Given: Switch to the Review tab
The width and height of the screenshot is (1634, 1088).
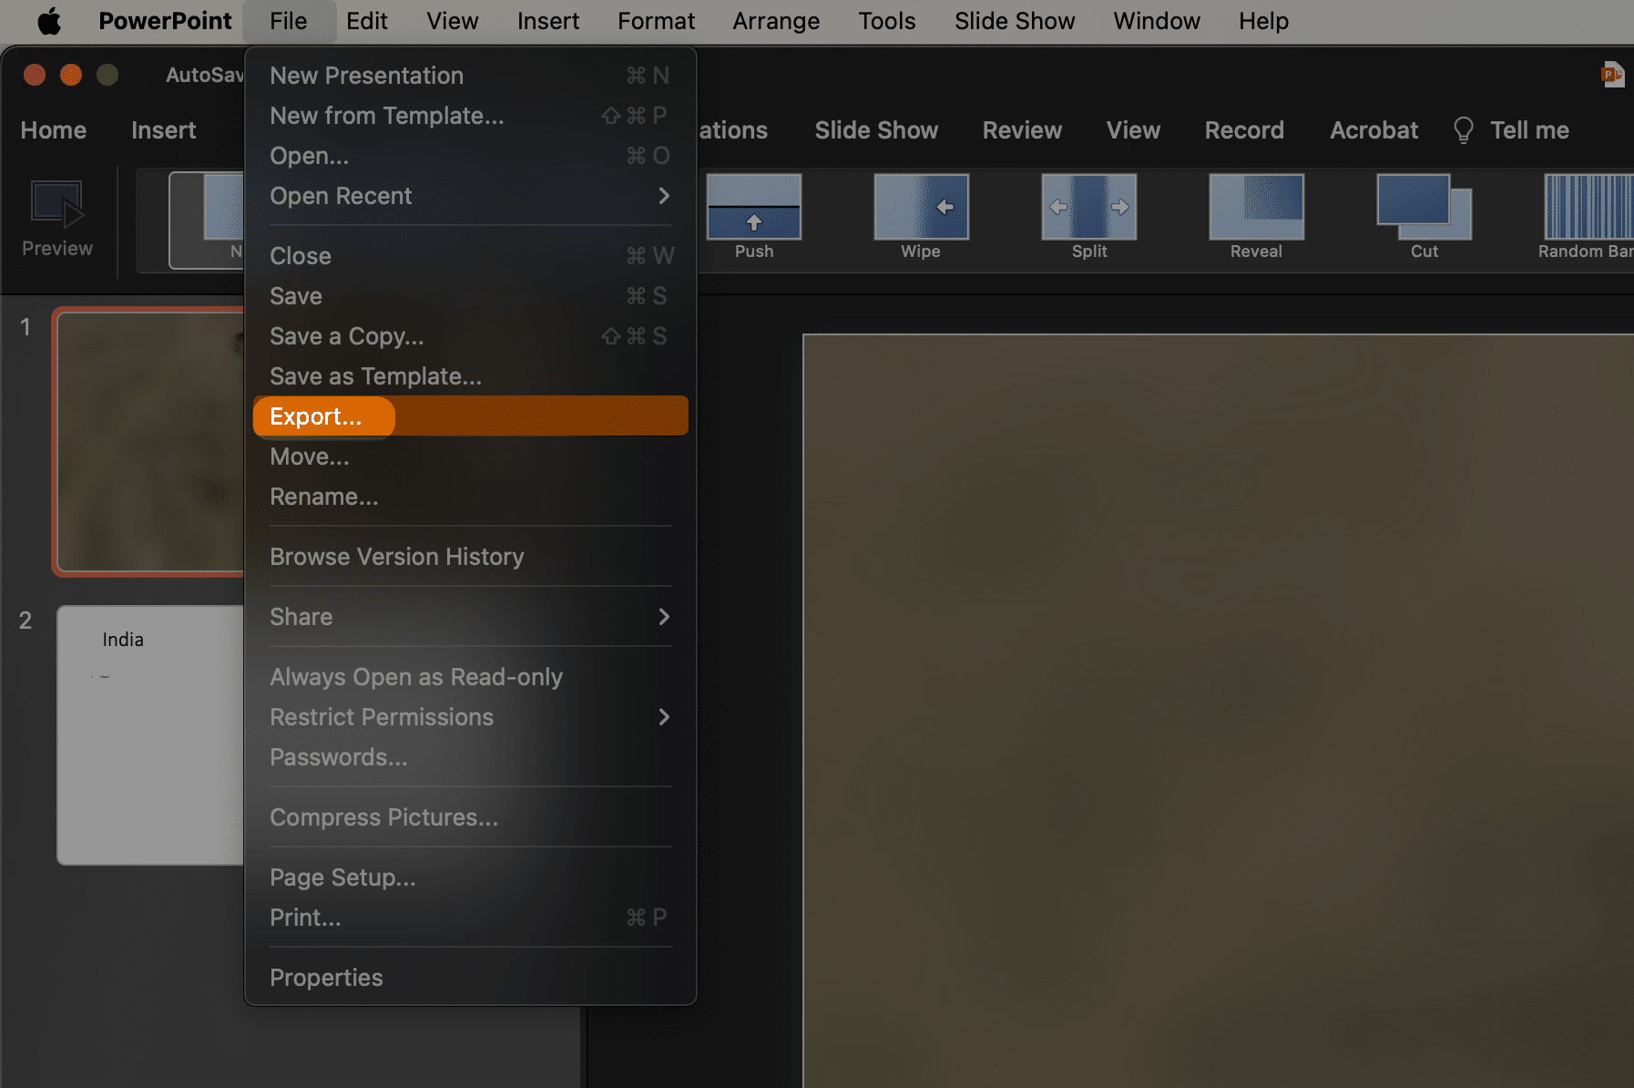Looking at the screenshot, I should click(x=1021, y=130).
